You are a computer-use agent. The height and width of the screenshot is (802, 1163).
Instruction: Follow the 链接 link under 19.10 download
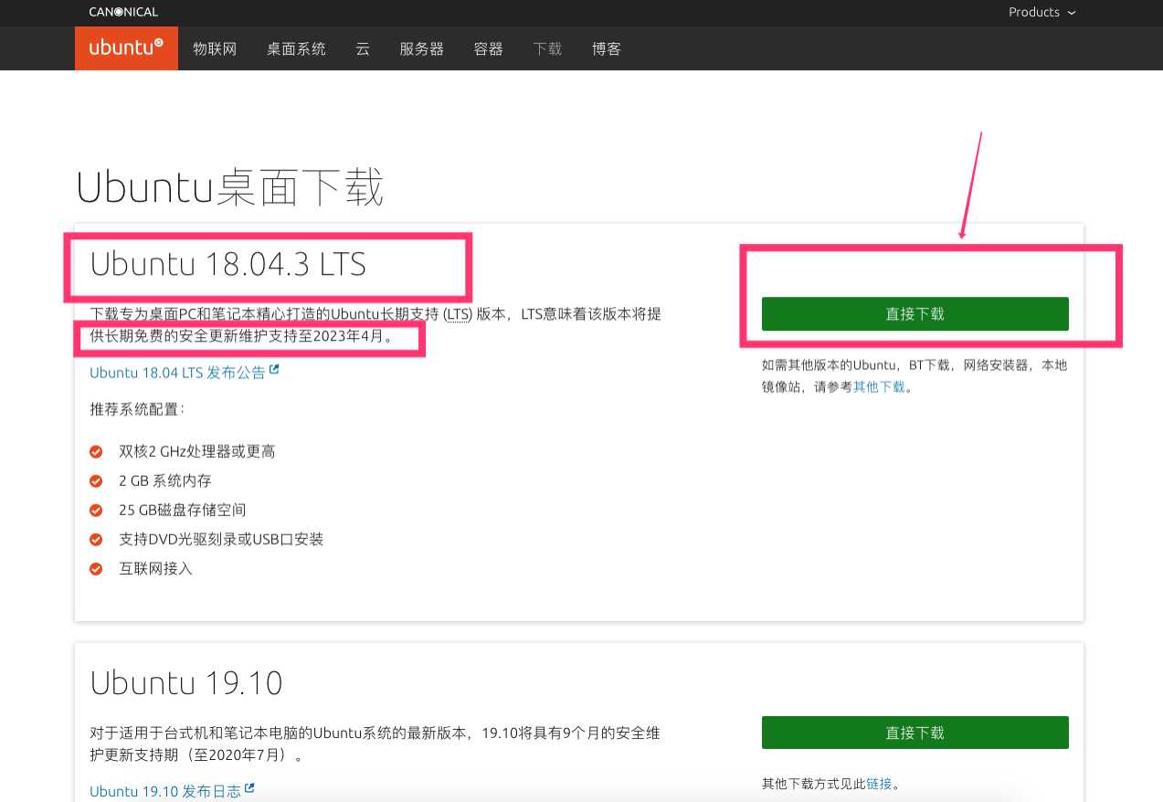pos(879,784)
